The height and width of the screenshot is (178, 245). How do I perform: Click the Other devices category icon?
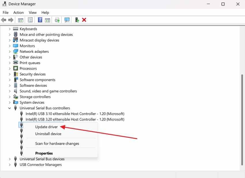[x=16, y=57]
